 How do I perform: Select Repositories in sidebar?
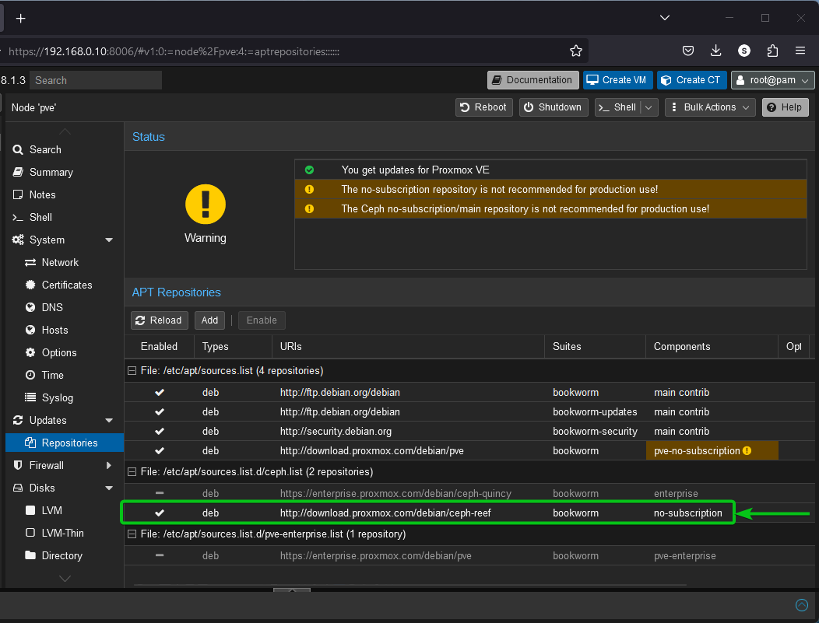(65, 443)
